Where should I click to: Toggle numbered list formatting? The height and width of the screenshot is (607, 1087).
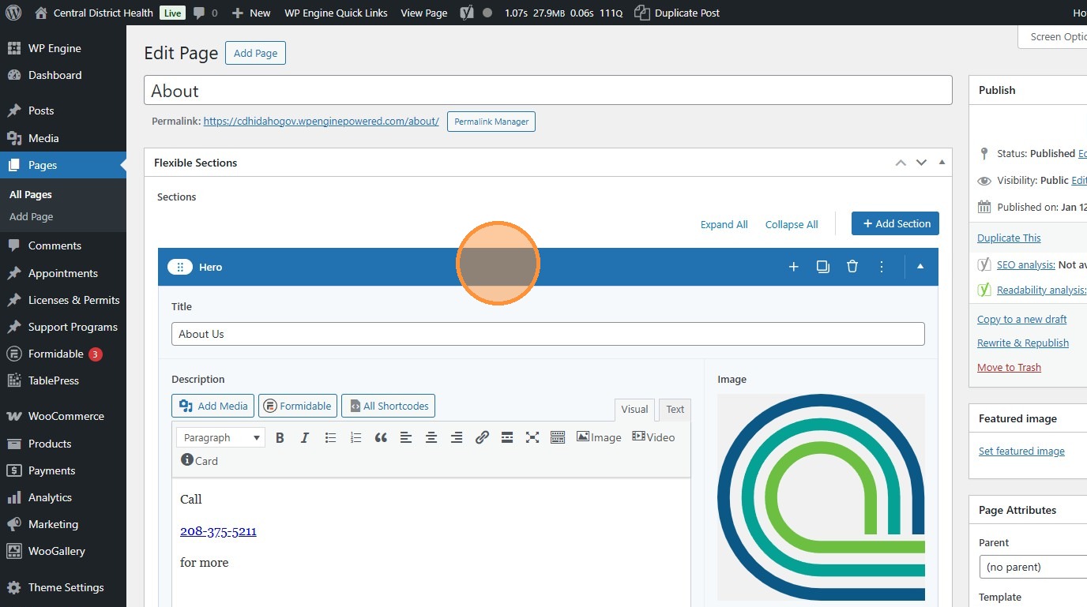click(355, 437)
